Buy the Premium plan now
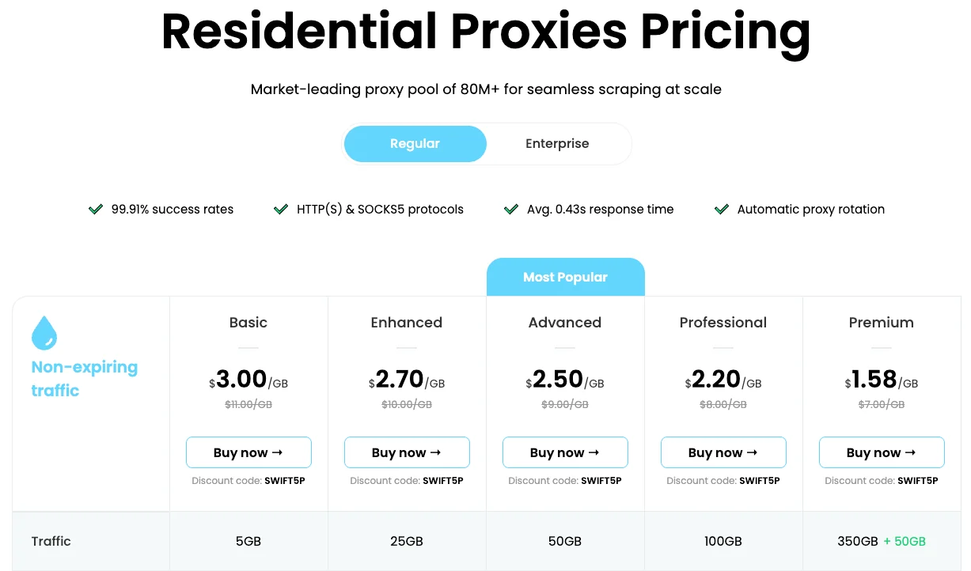Screen dimensions: 971x571 click(x=882, y=452)
